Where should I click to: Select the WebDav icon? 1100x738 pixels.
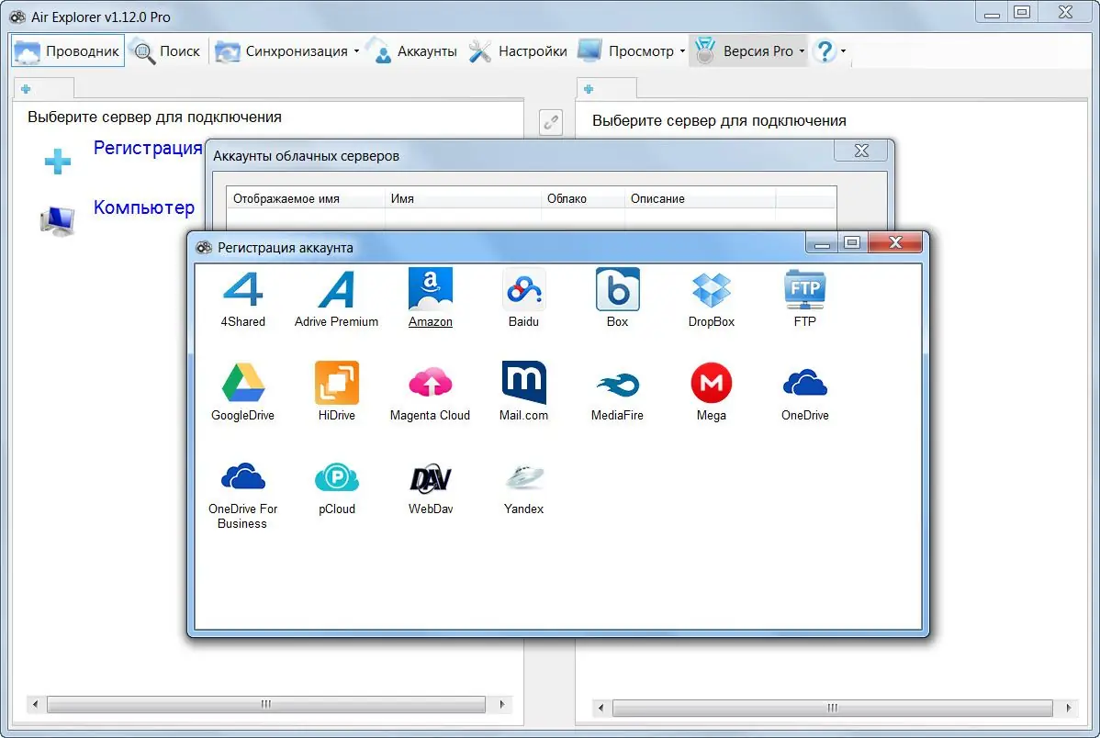click(x=430, y=477)
